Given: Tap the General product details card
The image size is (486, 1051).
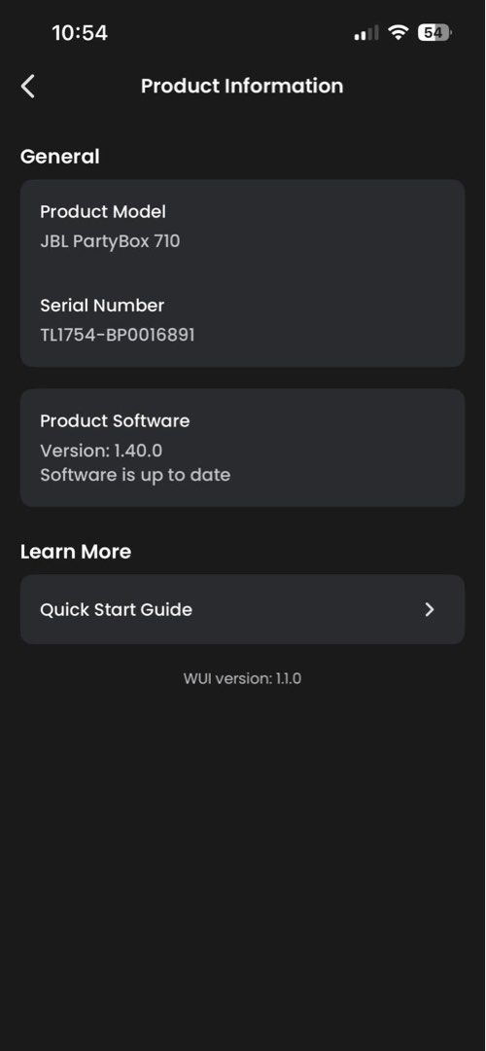Looking at the screenshot, I should point(242,272).
